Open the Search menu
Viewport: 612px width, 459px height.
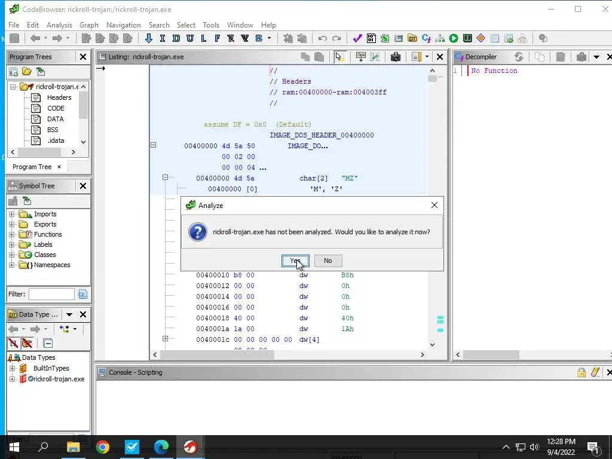(159, 25)
